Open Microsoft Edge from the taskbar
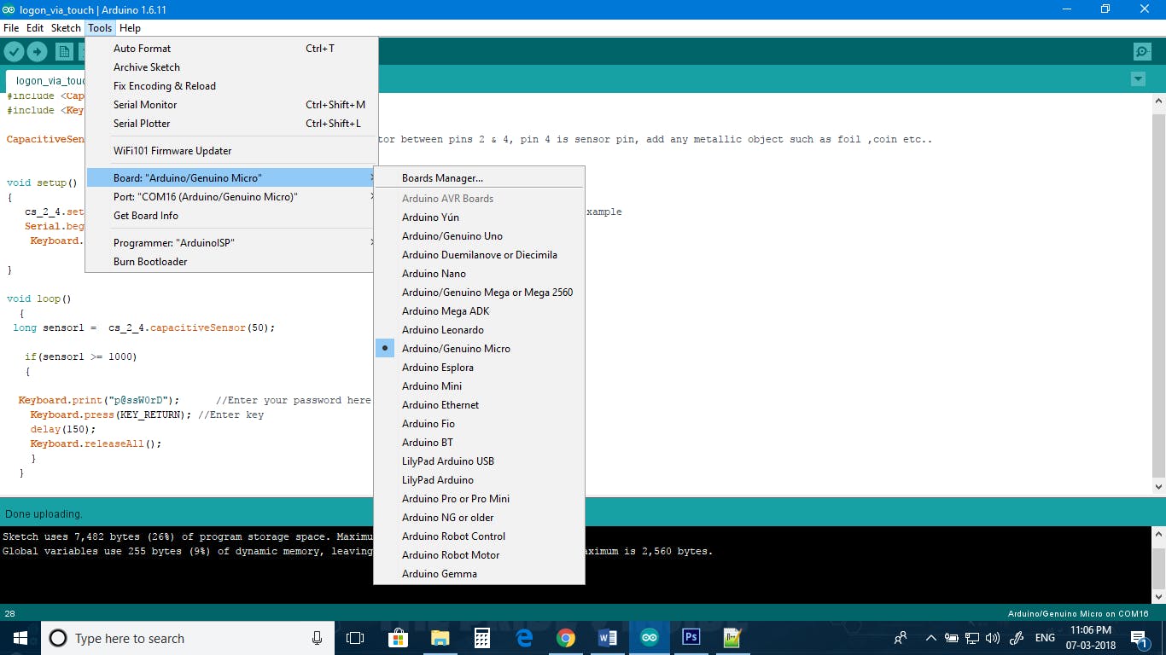The height and width of the screenshot is (655, 1166). (x=523, y=638)
